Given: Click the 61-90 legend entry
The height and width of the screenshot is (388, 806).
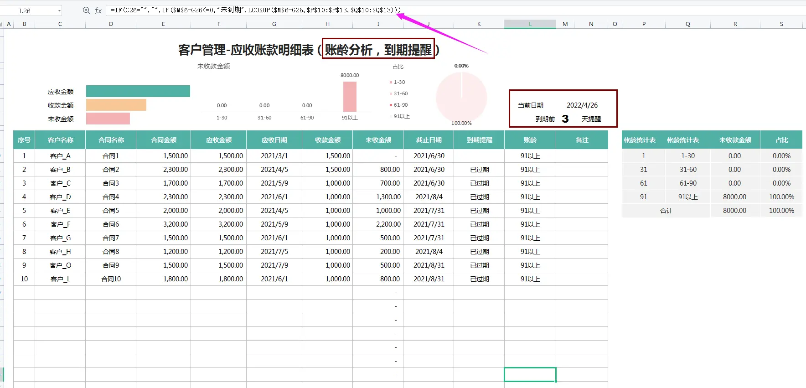Looking at the screenshot, I should click(398, 105).
